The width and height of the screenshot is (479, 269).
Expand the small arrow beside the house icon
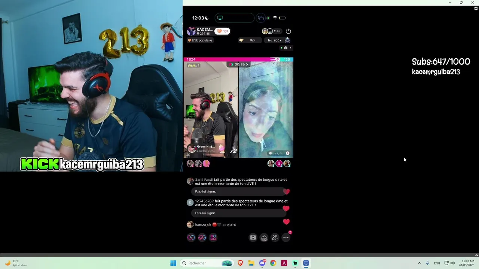coord(290,48)
